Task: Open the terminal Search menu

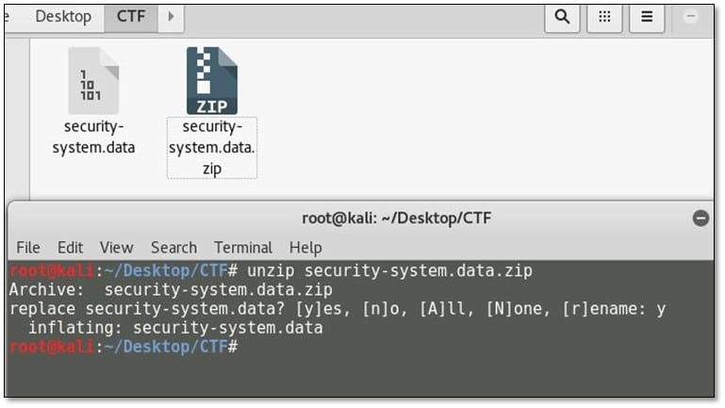Action: point(173,247)
